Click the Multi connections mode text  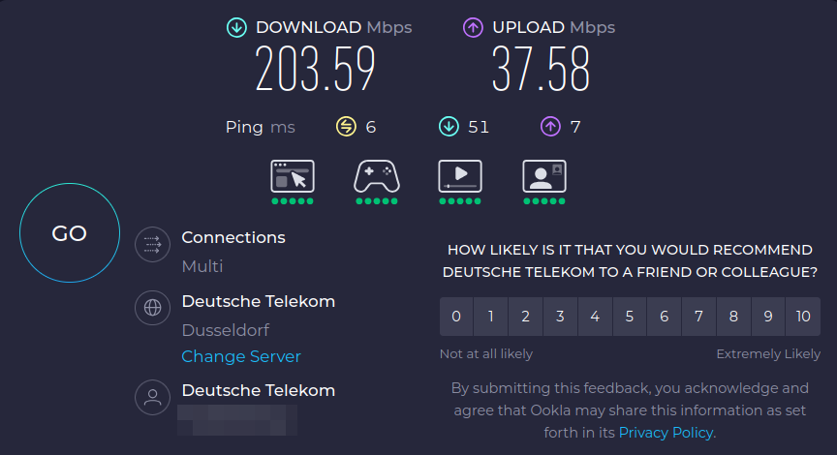click(x=202, y=266)
